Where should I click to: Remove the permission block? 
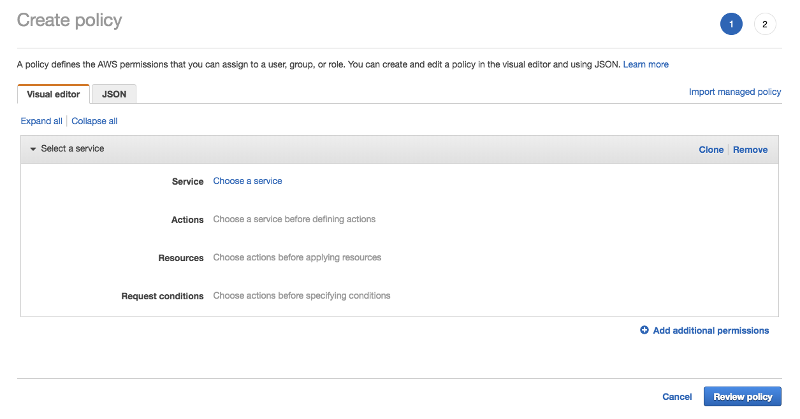point(750,150)
